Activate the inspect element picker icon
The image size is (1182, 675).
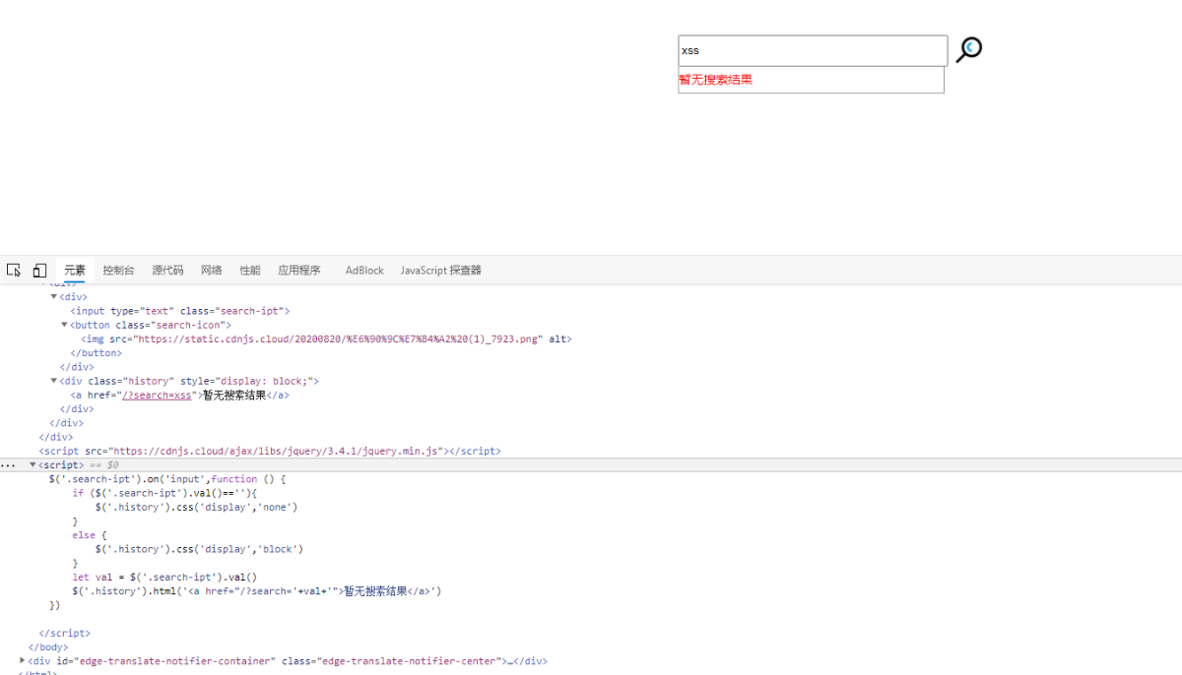click(x=14, y=271)
